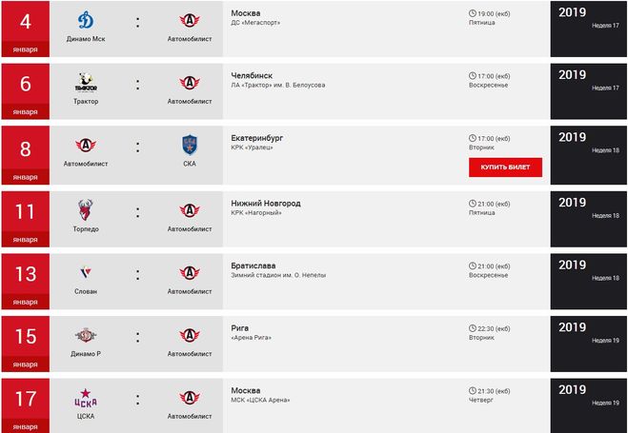Click the Traktor team logo
This screenshot has width=628, height=433.
click(86, 83)
